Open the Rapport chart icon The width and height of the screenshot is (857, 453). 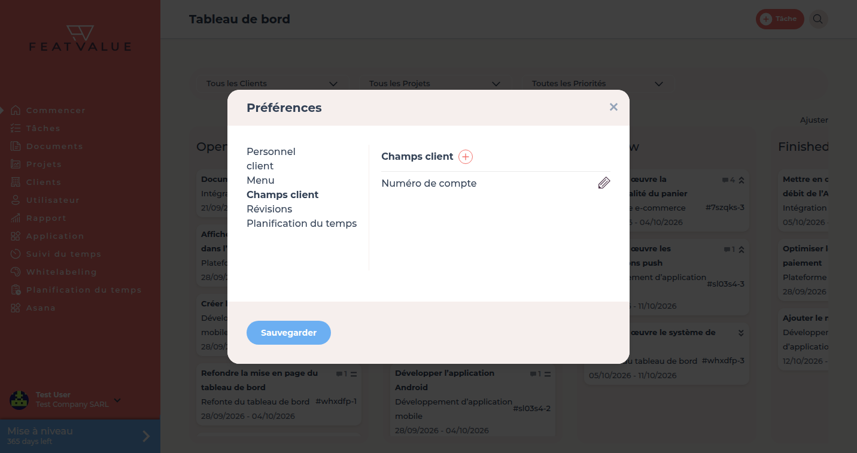click(x=16, y=218)
